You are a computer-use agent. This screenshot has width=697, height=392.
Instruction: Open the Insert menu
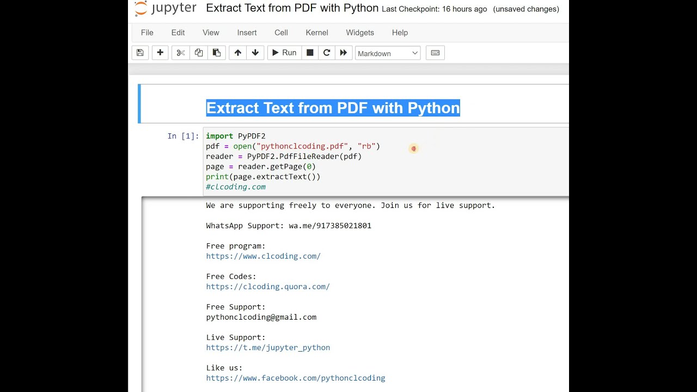tap(247, 33)
